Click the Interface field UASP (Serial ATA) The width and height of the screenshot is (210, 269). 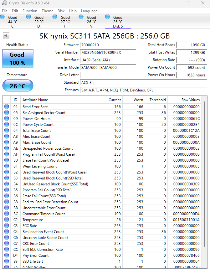[108, 60]
